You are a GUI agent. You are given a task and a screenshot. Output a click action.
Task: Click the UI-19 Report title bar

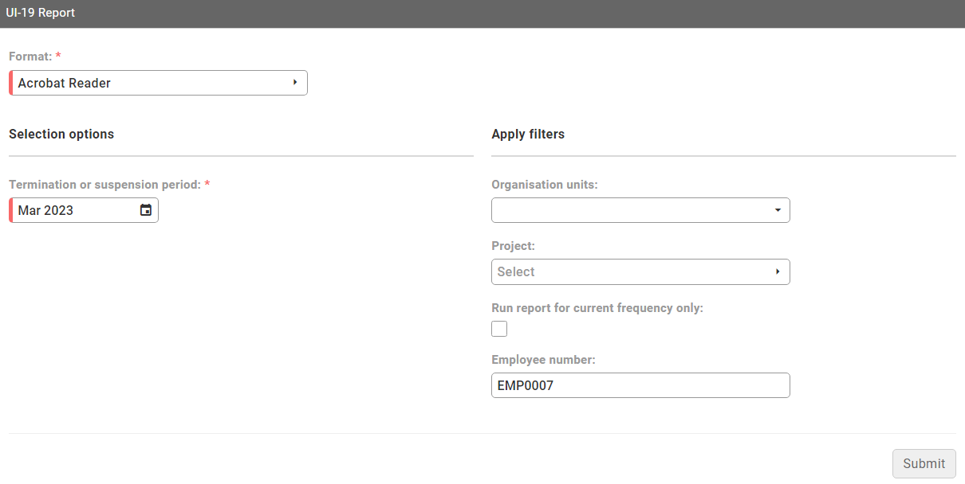tap(41, 14)
